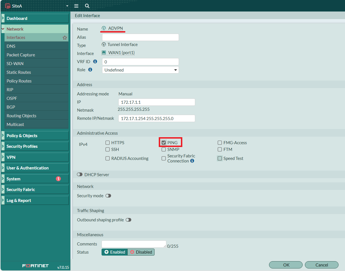The width and height of the screenshot is (345, 271).
Task: Enable HTTPS administrative access
Action: coord(107,143)
